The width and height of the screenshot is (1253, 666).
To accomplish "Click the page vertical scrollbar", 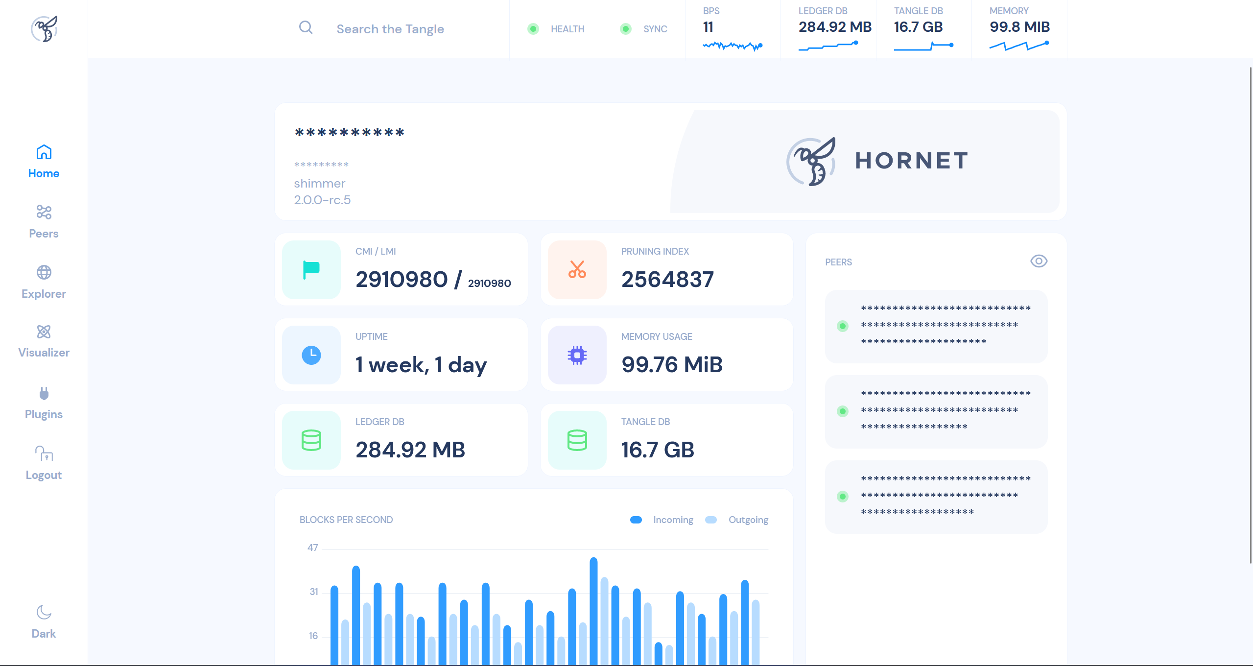I will tap(1250, 313).
